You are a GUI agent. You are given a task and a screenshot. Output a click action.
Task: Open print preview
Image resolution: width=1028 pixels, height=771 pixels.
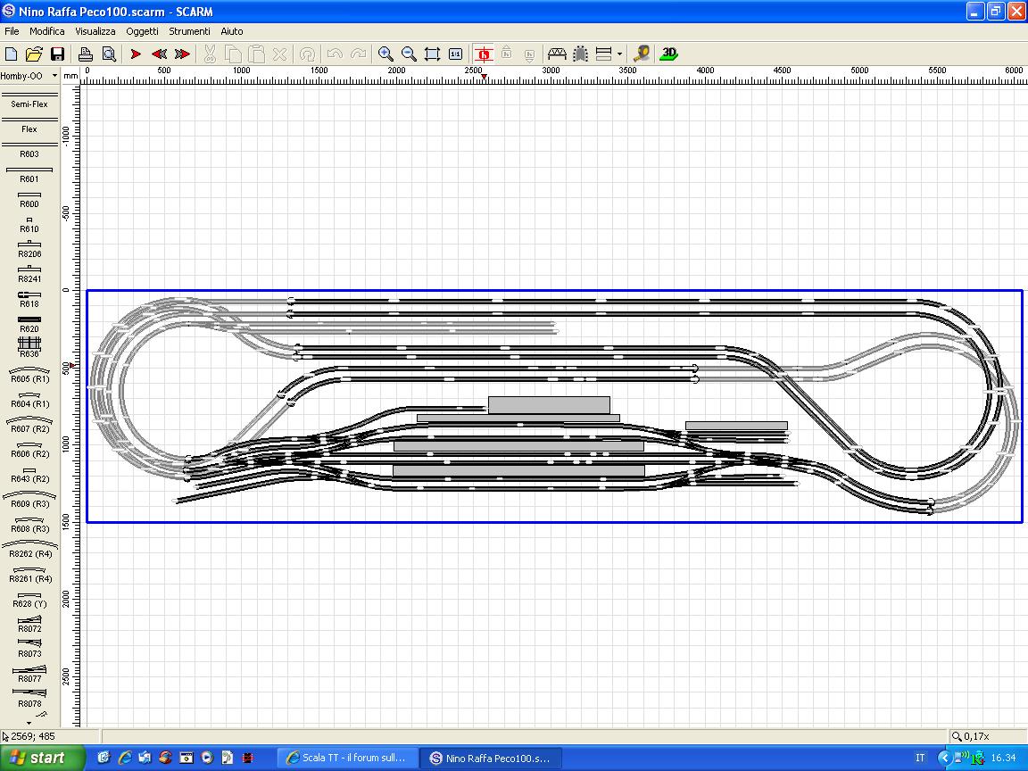tap(109, 54)
